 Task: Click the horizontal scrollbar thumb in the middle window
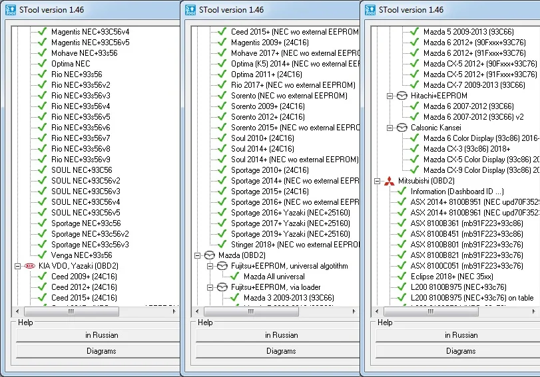pyautogui.click(x=251, y=311)
